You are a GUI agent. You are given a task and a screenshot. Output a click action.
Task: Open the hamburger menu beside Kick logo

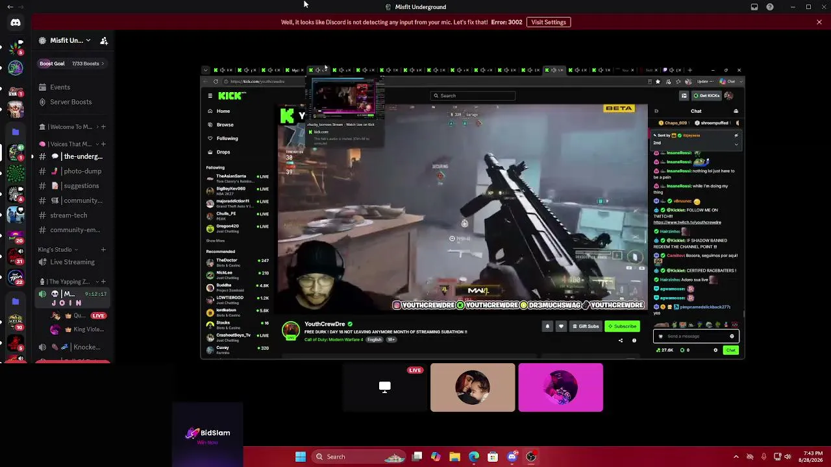click(210, 96)
